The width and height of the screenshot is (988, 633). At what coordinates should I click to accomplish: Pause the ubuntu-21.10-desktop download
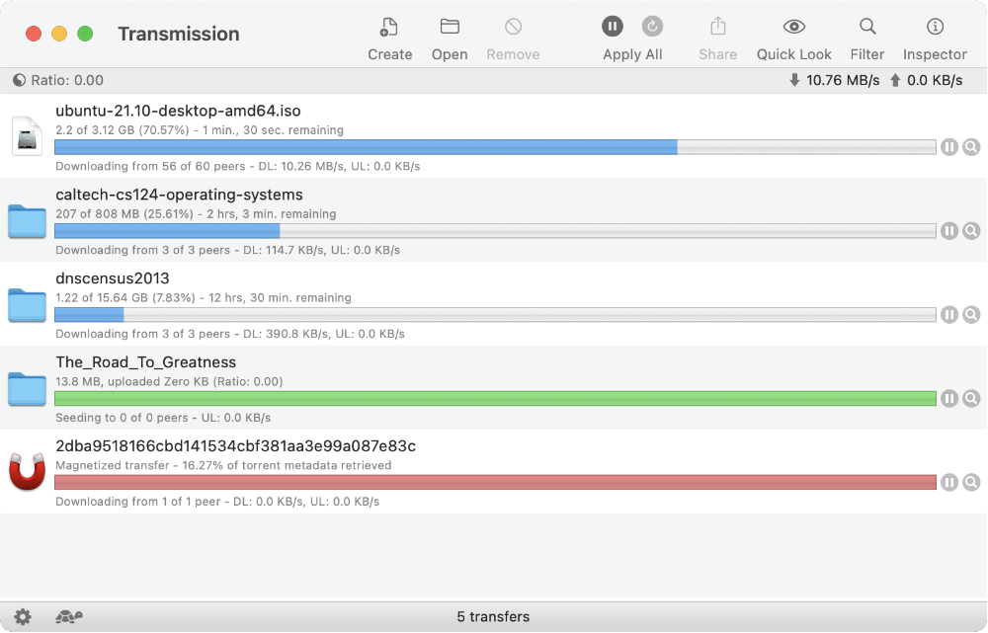coord(947,146)
